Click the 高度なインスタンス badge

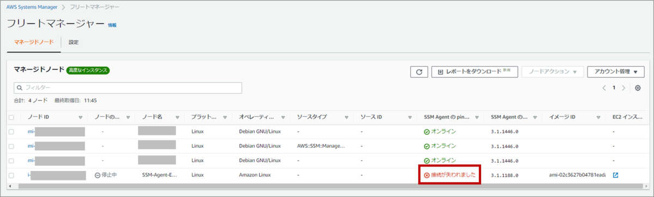[88, 70]
